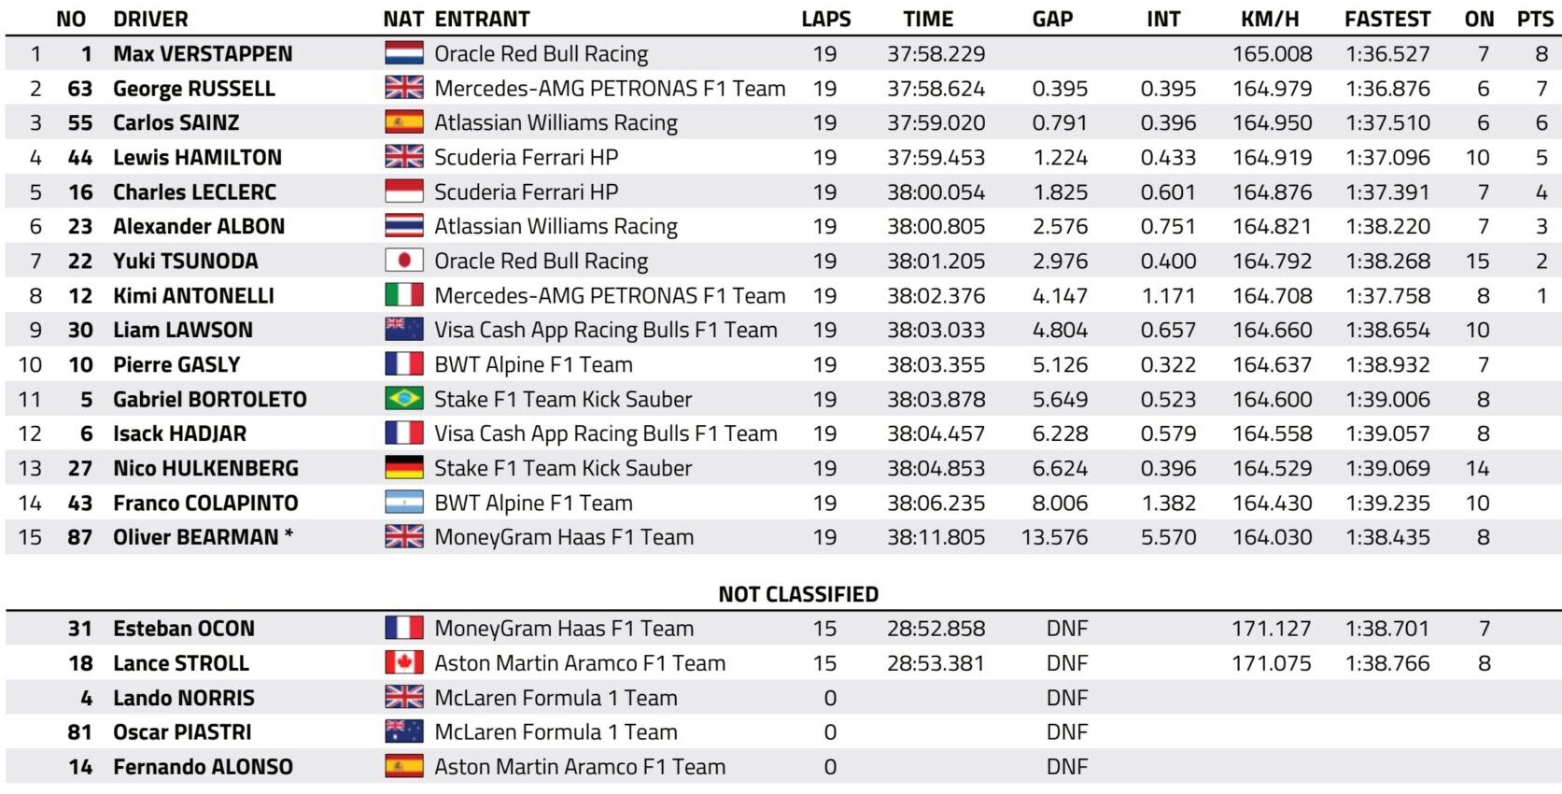Select the MoneyGram Haas entrant for Oliver Bearman

coord(564,537)
